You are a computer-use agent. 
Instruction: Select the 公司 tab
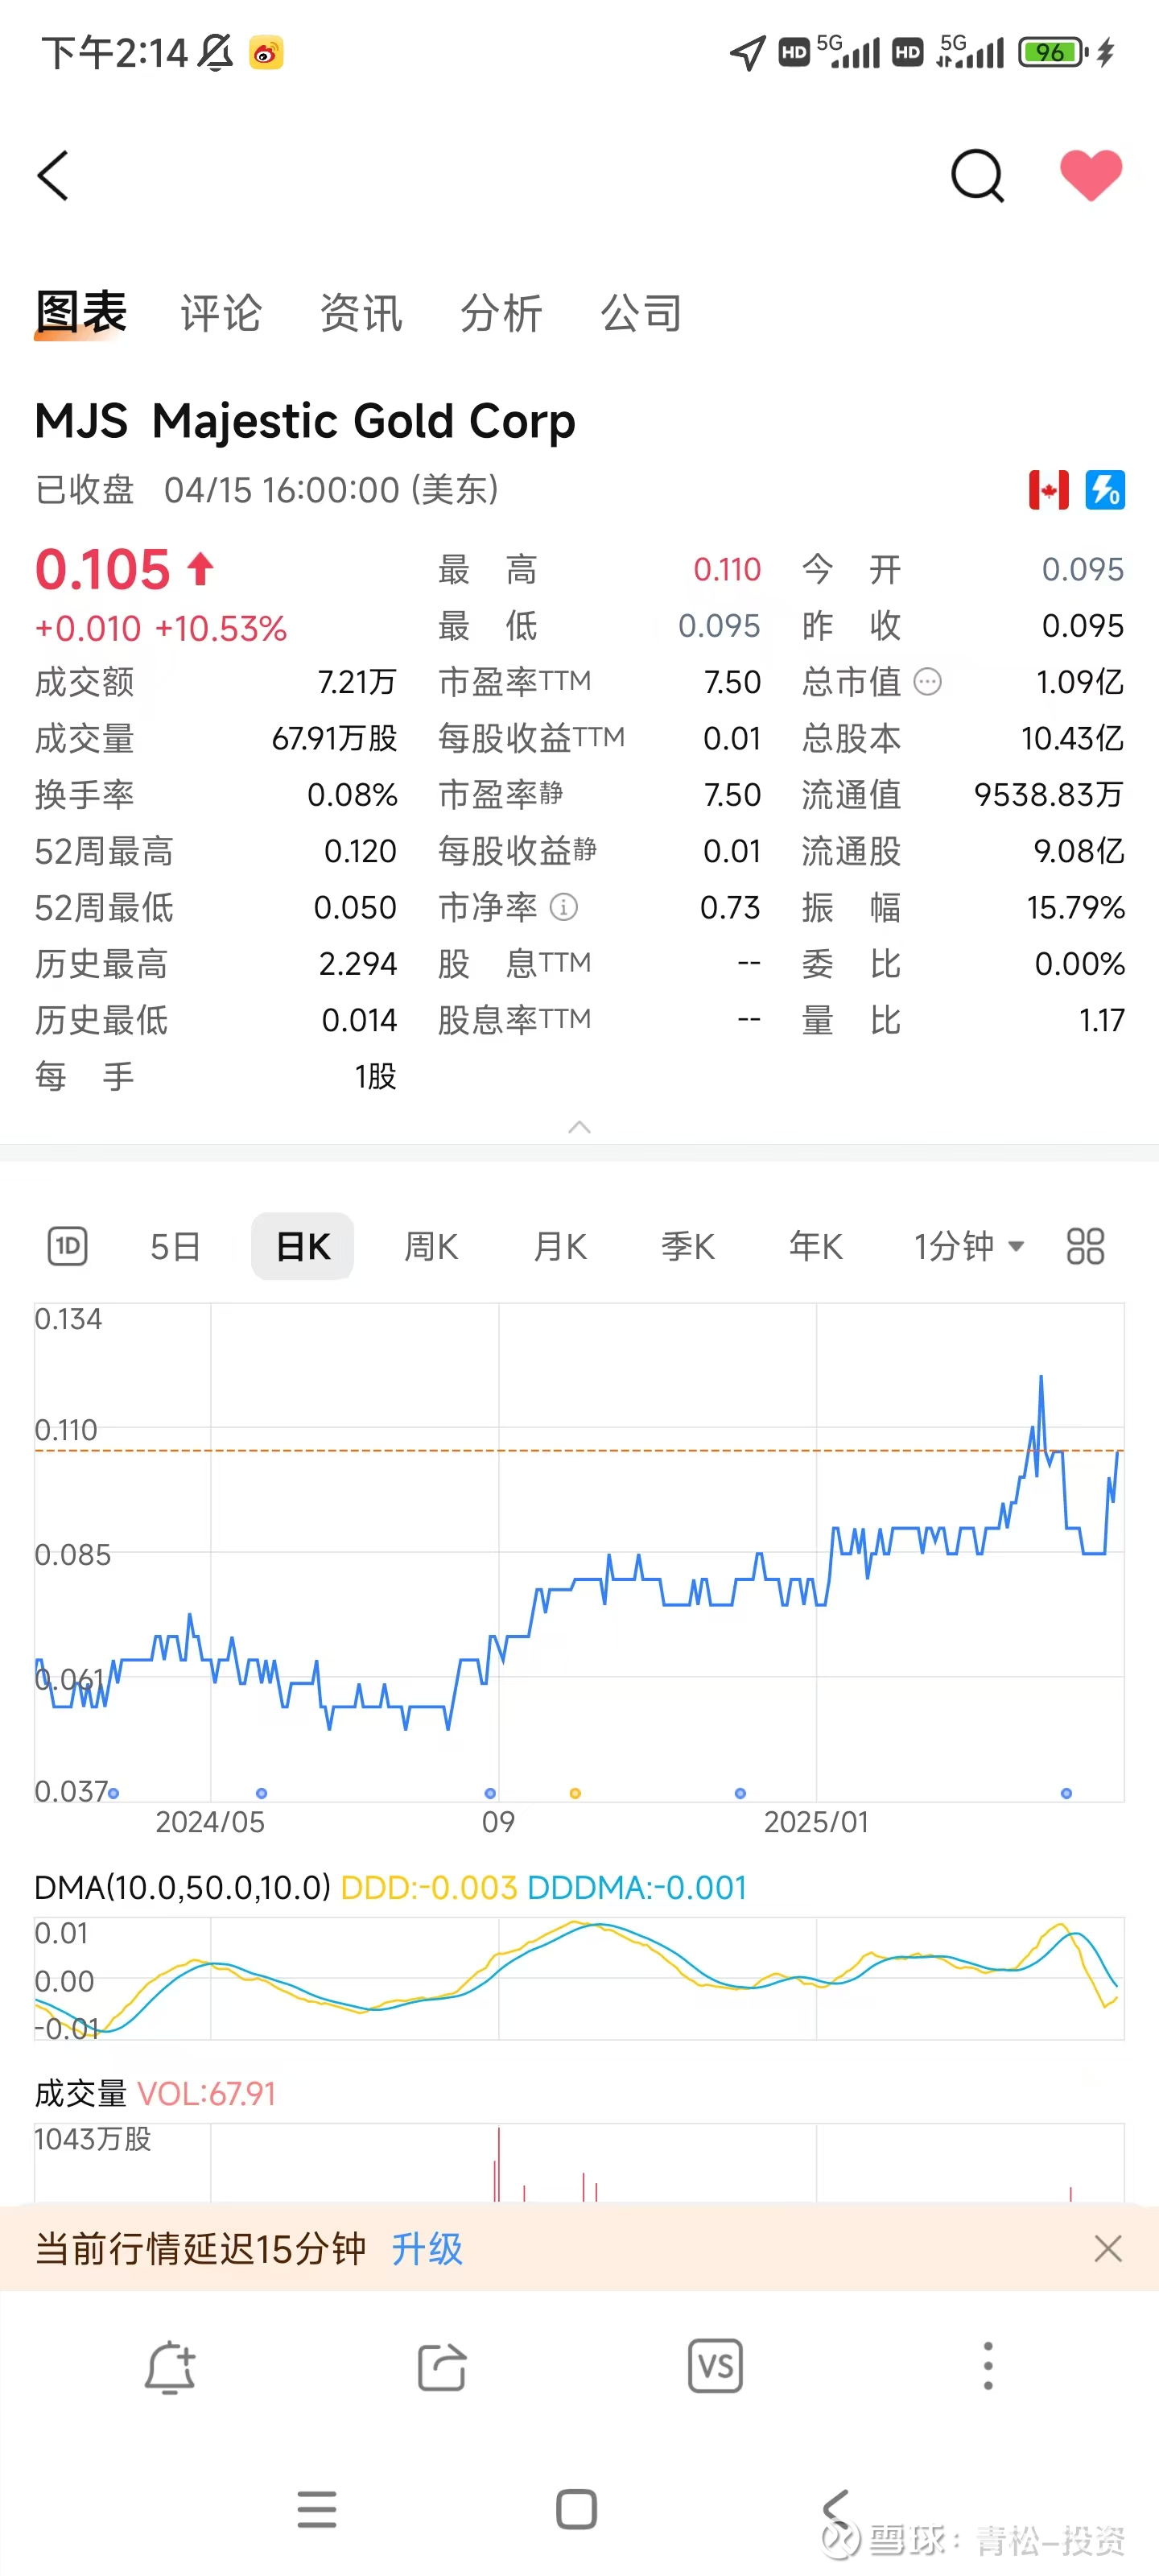click(641, 313)
